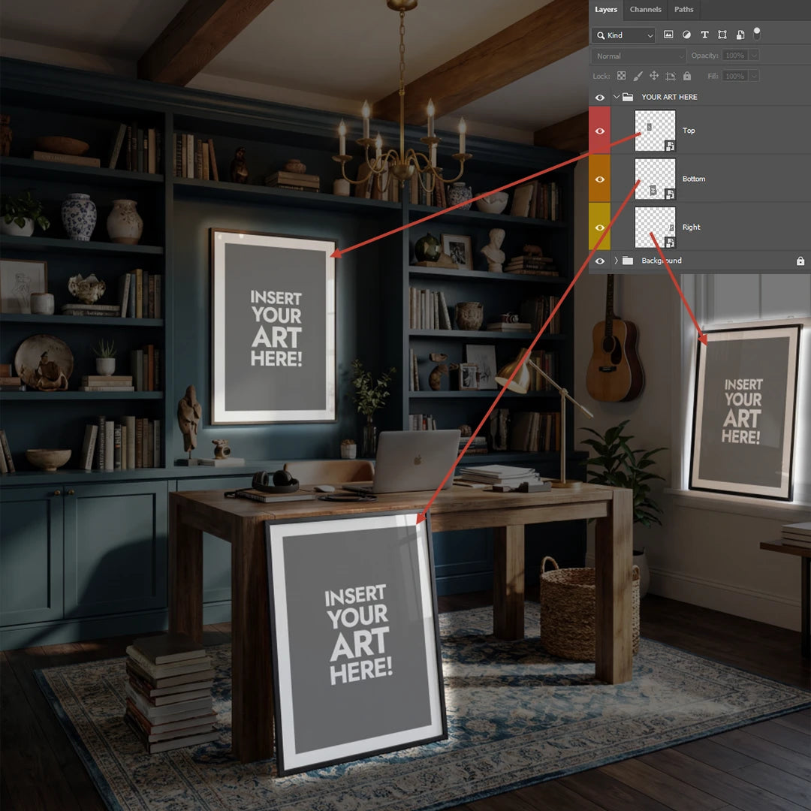Filter layers by smart object icon
811x811 pixels.
pos(740,35)
